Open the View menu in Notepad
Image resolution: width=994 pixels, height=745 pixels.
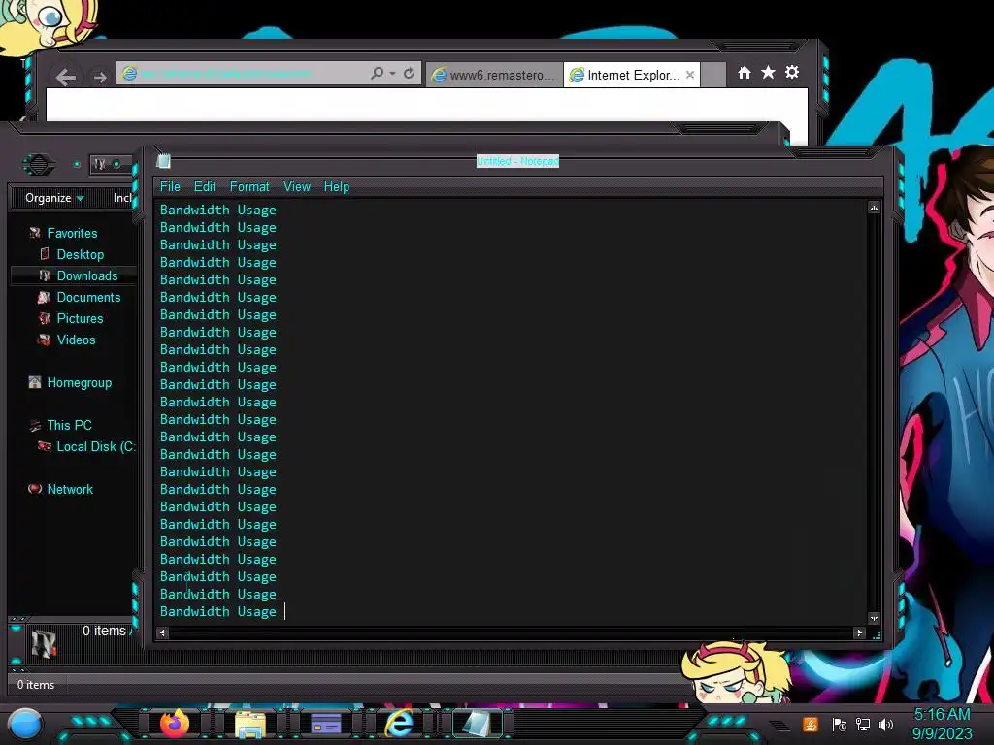(x=297, y=187)
